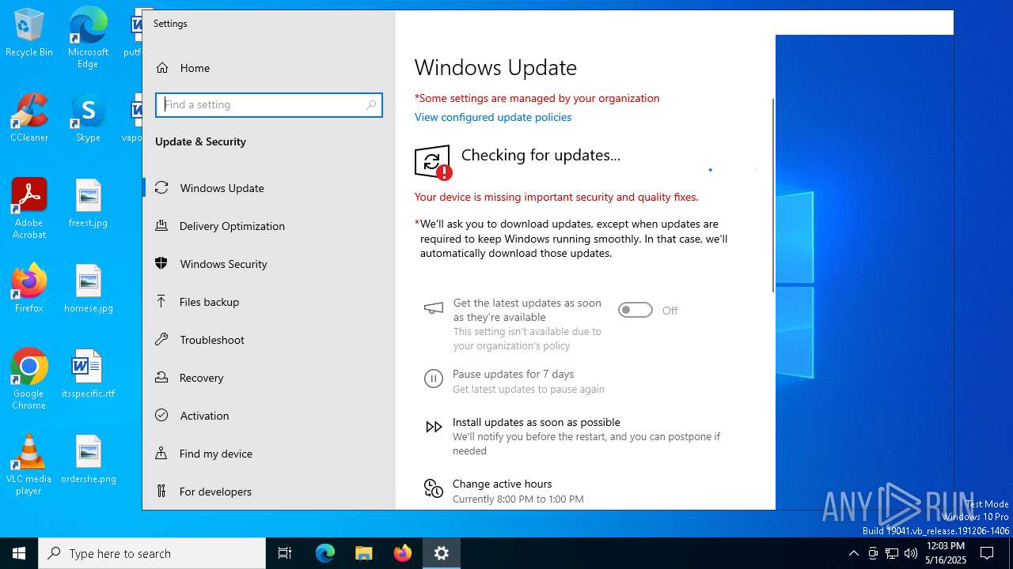Open the notification Action Center

click(988, 553)
